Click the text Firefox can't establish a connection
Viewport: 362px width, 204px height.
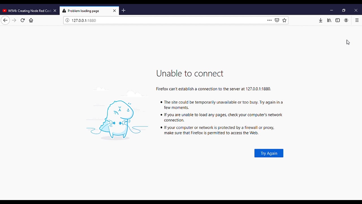coord(214,89)
